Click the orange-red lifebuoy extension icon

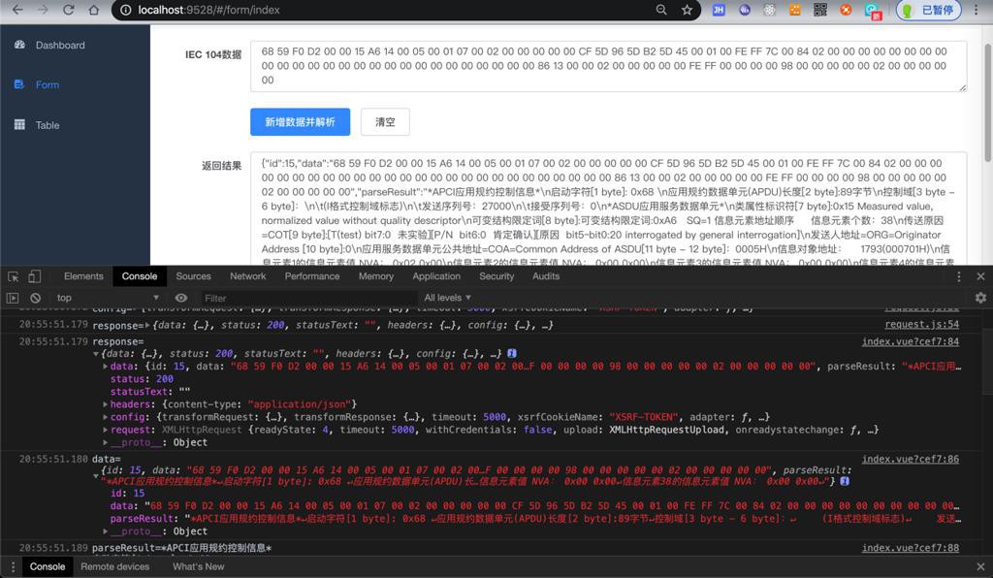click(x=846, y=10)
